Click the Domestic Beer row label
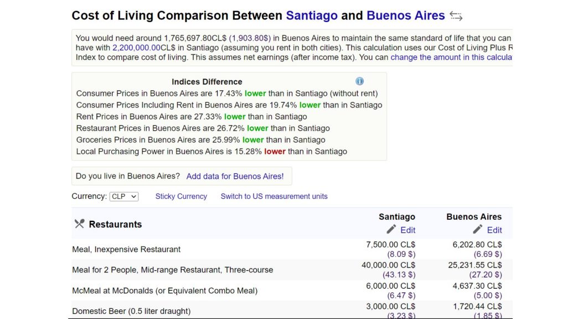567x319 pixels. click(131, 311)
